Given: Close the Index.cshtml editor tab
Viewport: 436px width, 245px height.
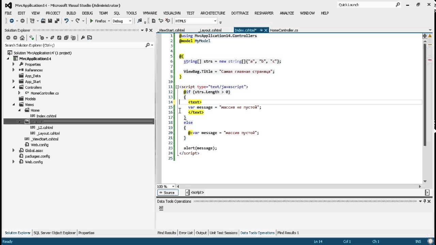Looking at the screenshot, I should click(266, 30).
